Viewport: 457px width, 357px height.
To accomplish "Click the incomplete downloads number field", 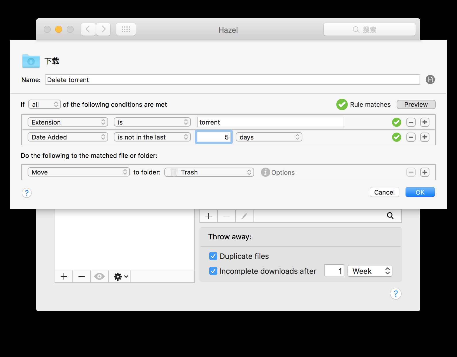I will point(334,271).
